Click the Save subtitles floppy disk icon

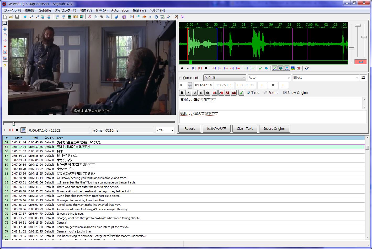(17, 17)
